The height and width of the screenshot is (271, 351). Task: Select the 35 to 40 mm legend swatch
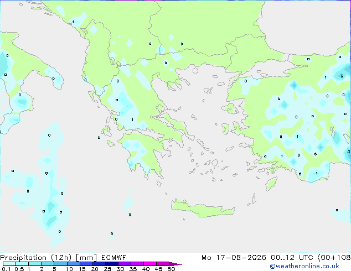pos(137,264)
